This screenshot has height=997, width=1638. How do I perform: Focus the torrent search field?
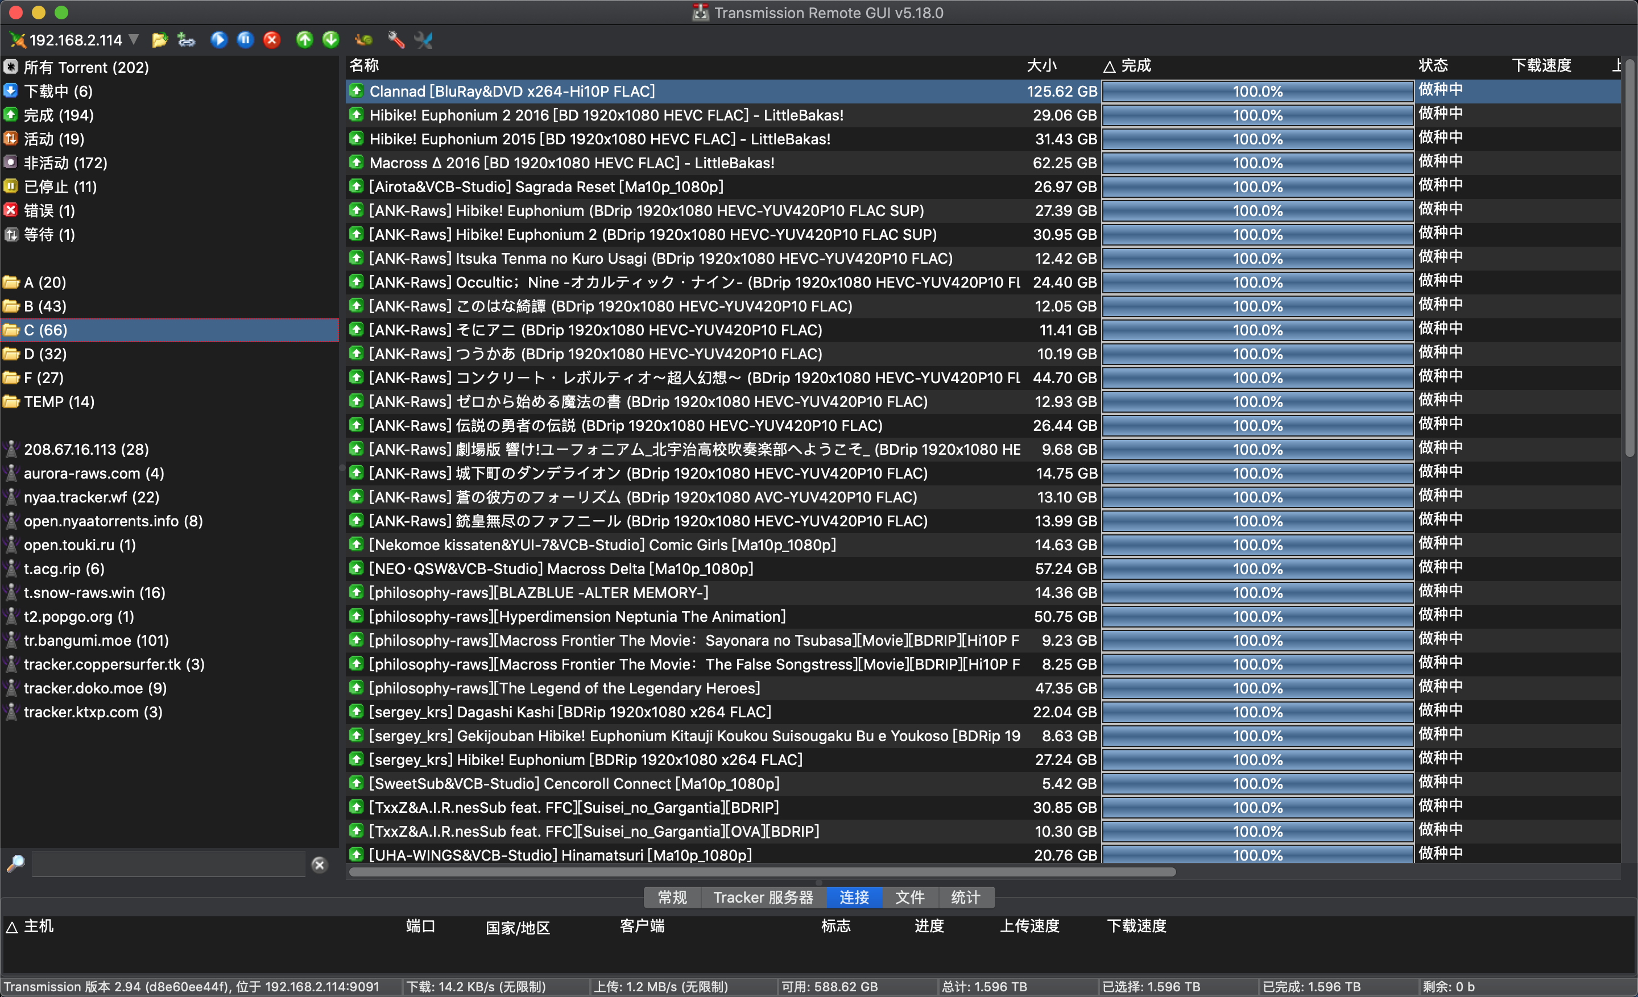tap(169, 863)
